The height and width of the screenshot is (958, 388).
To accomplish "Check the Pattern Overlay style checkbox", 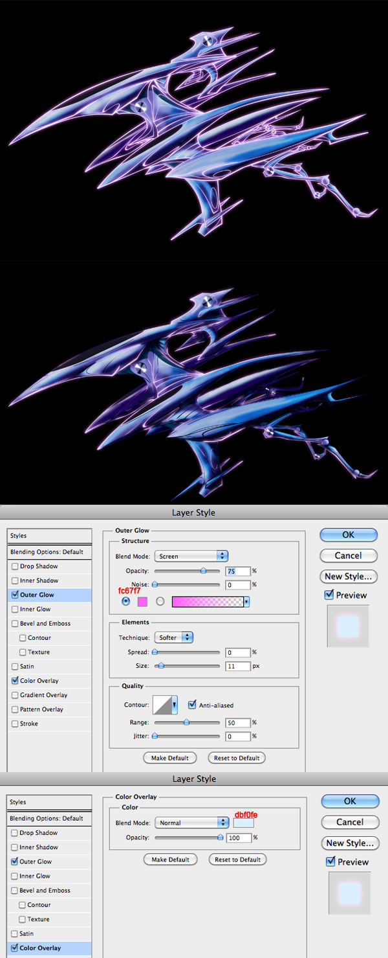I will pos(15,709).
